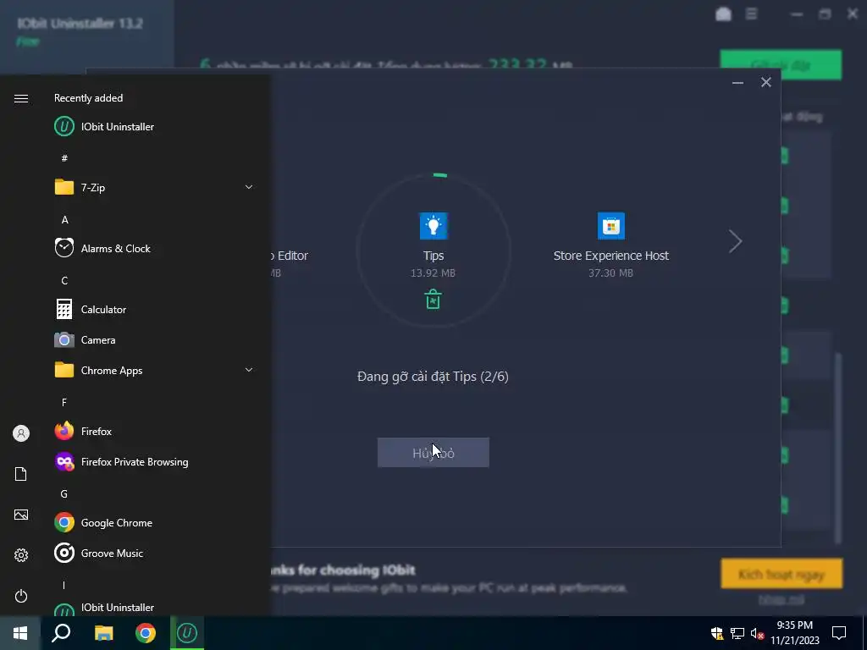Open Documents from Start sidebar
867x650 pixels.
pos(21,474)
